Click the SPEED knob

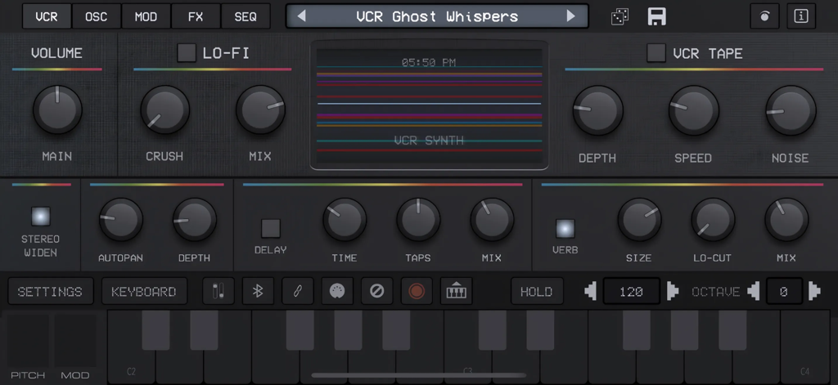[693, 110]
